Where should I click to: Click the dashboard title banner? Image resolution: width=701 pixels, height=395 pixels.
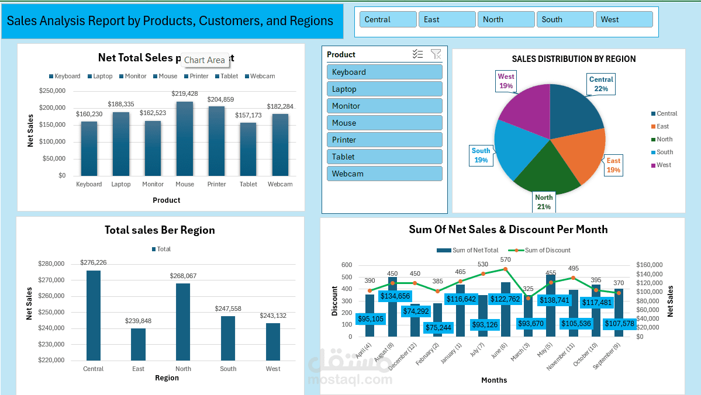(172, 21)
